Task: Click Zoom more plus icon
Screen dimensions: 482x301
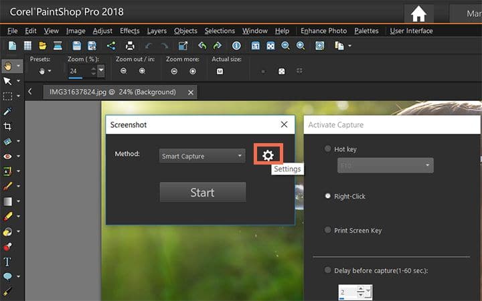Action: coord(193,72)
